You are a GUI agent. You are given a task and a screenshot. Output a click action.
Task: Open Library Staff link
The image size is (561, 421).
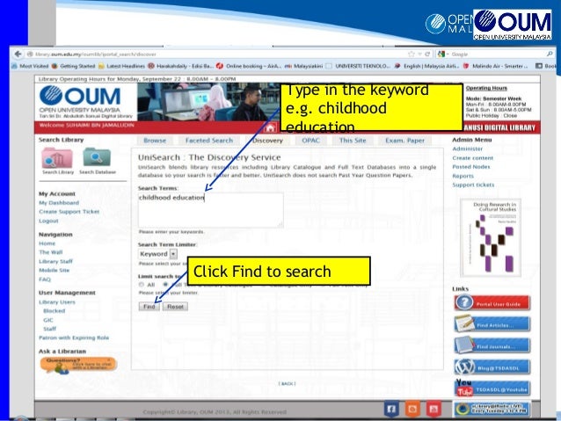pos(55,261)
